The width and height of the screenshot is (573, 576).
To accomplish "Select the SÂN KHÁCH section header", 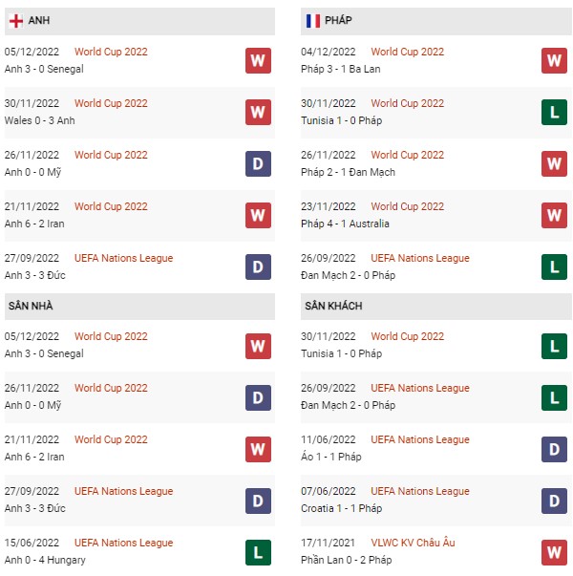I will (334, 306).
